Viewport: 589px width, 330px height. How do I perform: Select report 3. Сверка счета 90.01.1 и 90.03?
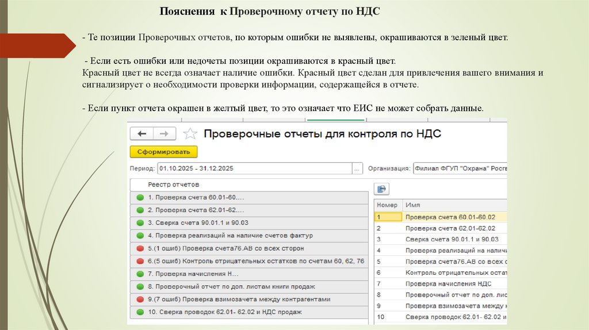[249, 223]
